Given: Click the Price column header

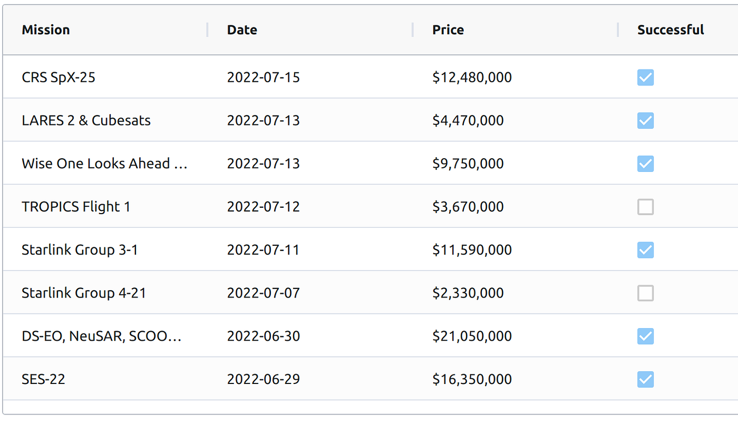Looking at the screenshot, I should coord(448,30).
